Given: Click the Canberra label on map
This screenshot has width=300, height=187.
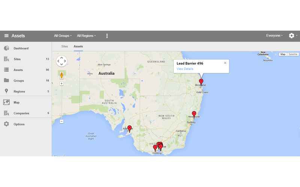Looking at the screenshot, I should (x=181, y=131).
